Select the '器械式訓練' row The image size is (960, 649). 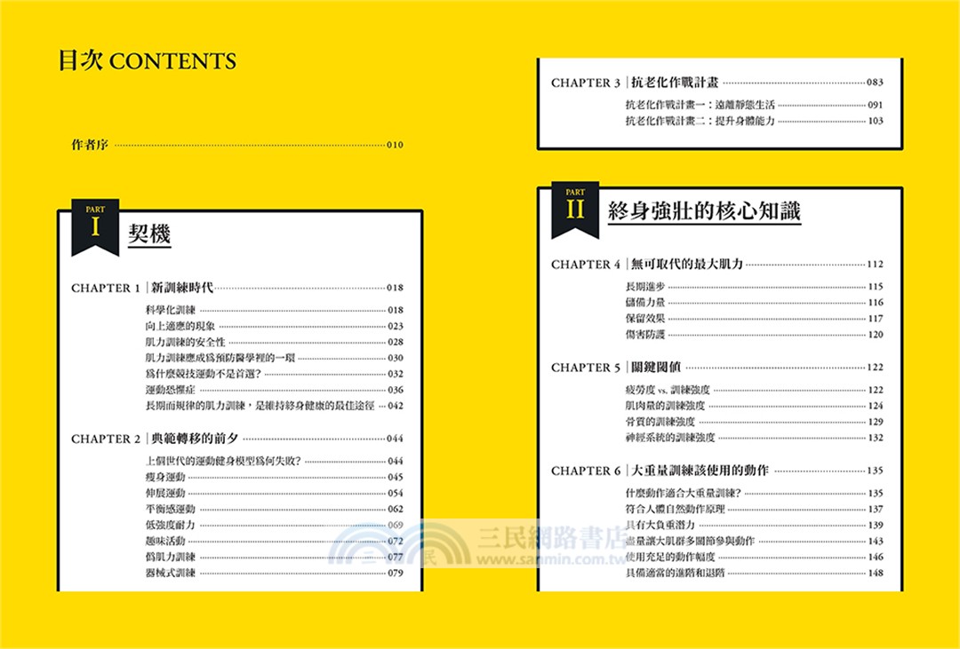[275, 574]
